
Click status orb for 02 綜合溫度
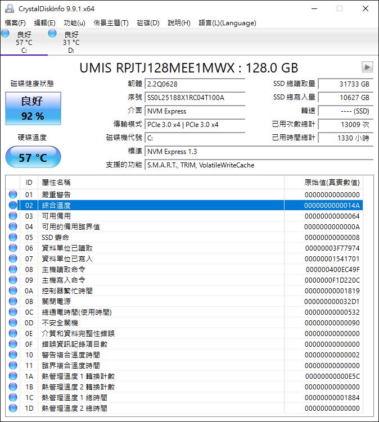coord(13,205)
